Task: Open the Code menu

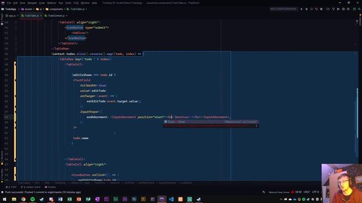Action: (42, 3)
